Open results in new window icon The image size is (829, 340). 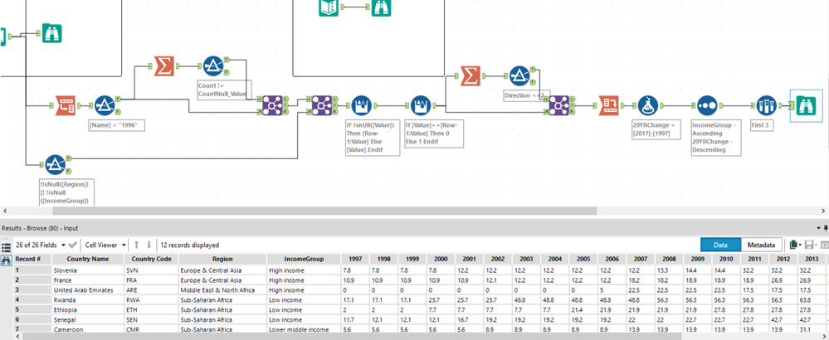(825, 245)
